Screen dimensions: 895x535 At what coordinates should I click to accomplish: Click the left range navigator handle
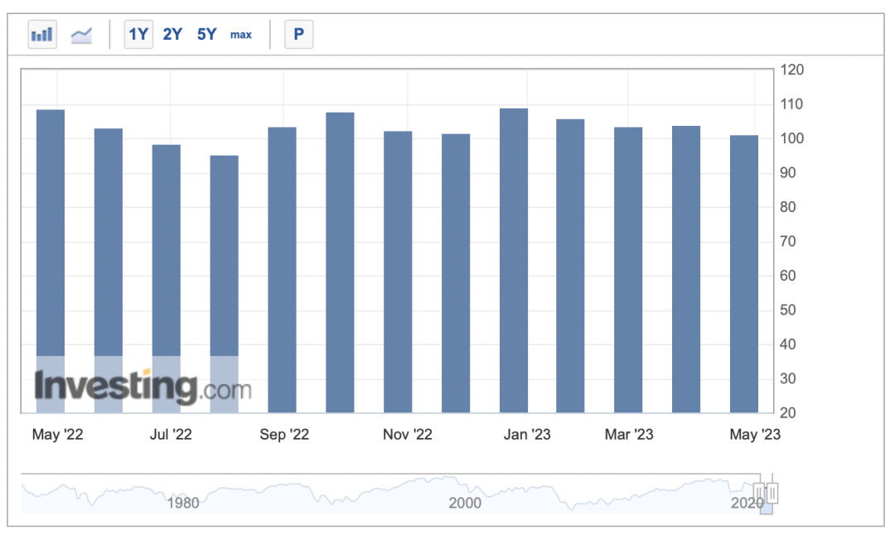[x=758, y=493]
